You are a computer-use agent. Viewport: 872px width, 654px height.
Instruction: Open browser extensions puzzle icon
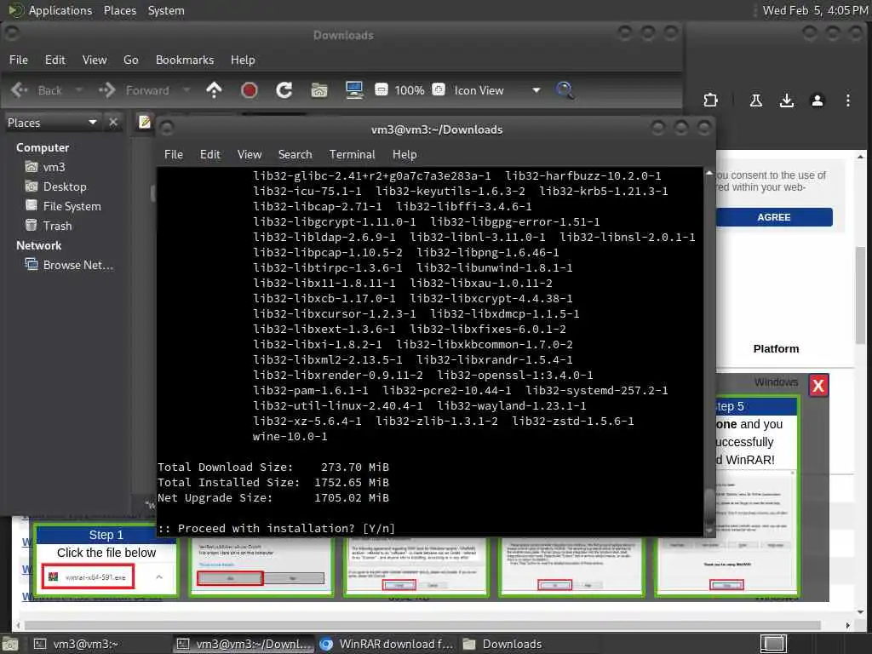click(710, 100)
